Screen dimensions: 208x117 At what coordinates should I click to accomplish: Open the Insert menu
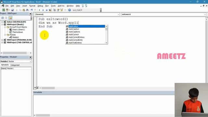[25, 6]
